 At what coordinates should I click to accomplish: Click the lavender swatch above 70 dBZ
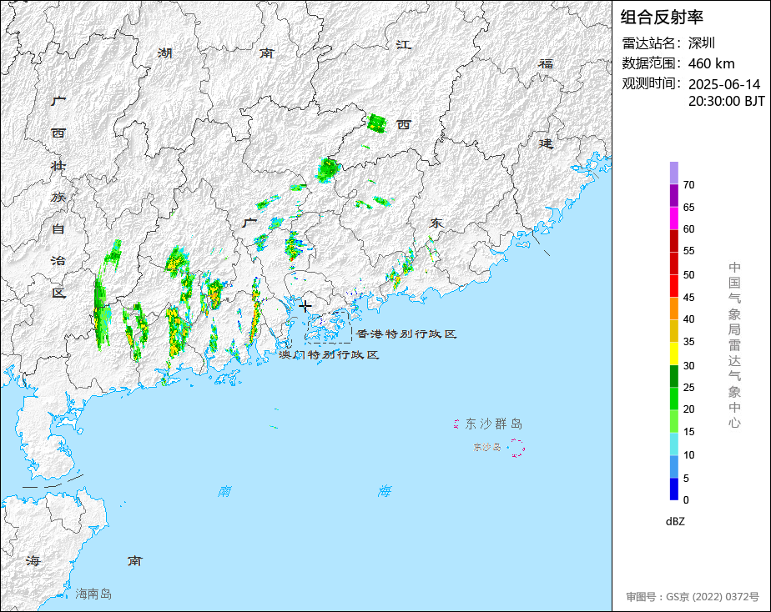[673, 173]
